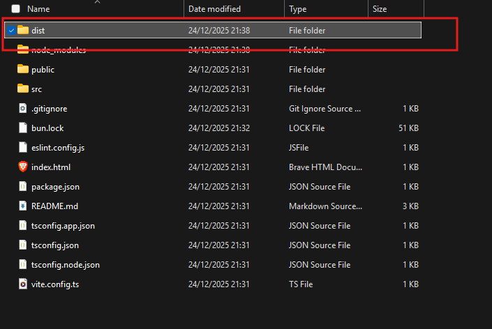492x329 pixels.
Task: Click the Type column header
Action: 298,9
